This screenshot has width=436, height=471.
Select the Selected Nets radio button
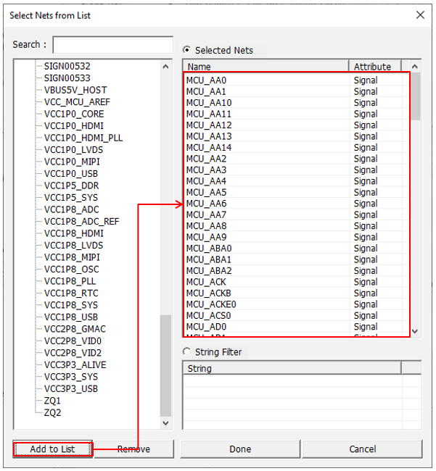(x=187, y=50)
